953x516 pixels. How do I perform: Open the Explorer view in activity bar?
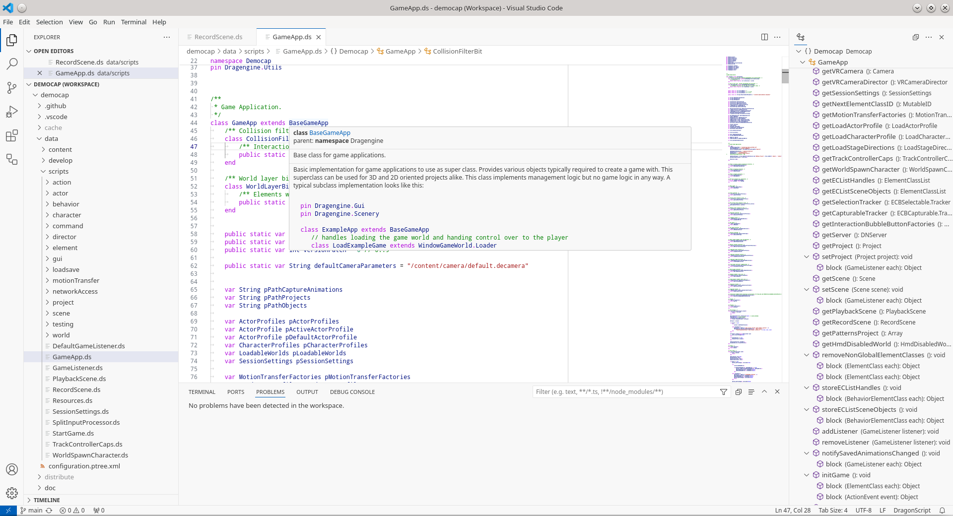(x=12, y=40)
